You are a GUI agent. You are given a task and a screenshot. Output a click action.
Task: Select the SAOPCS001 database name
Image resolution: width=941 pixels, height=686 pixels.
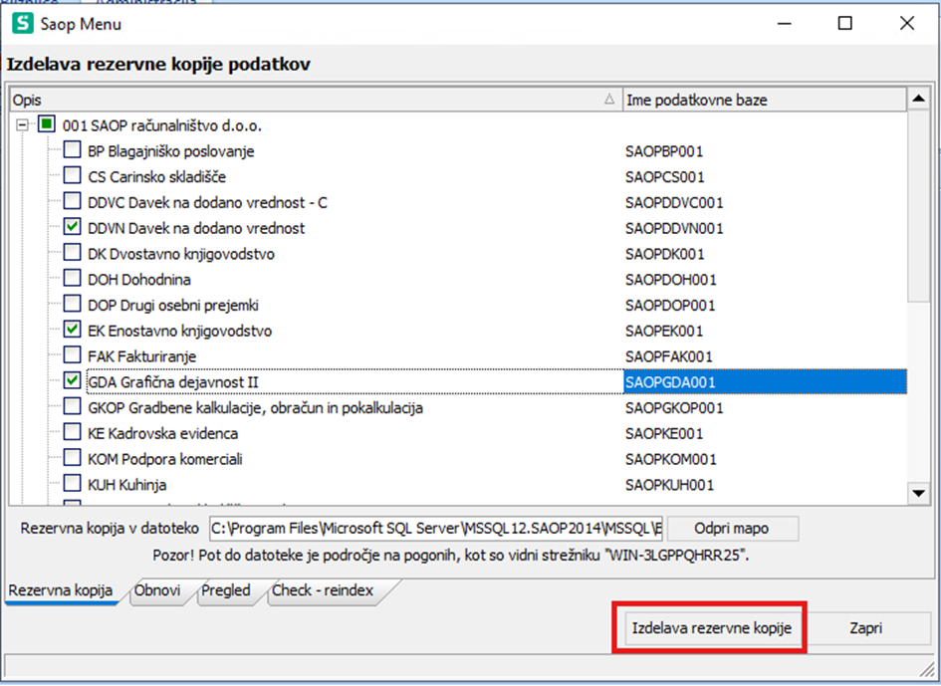point(665,177)
